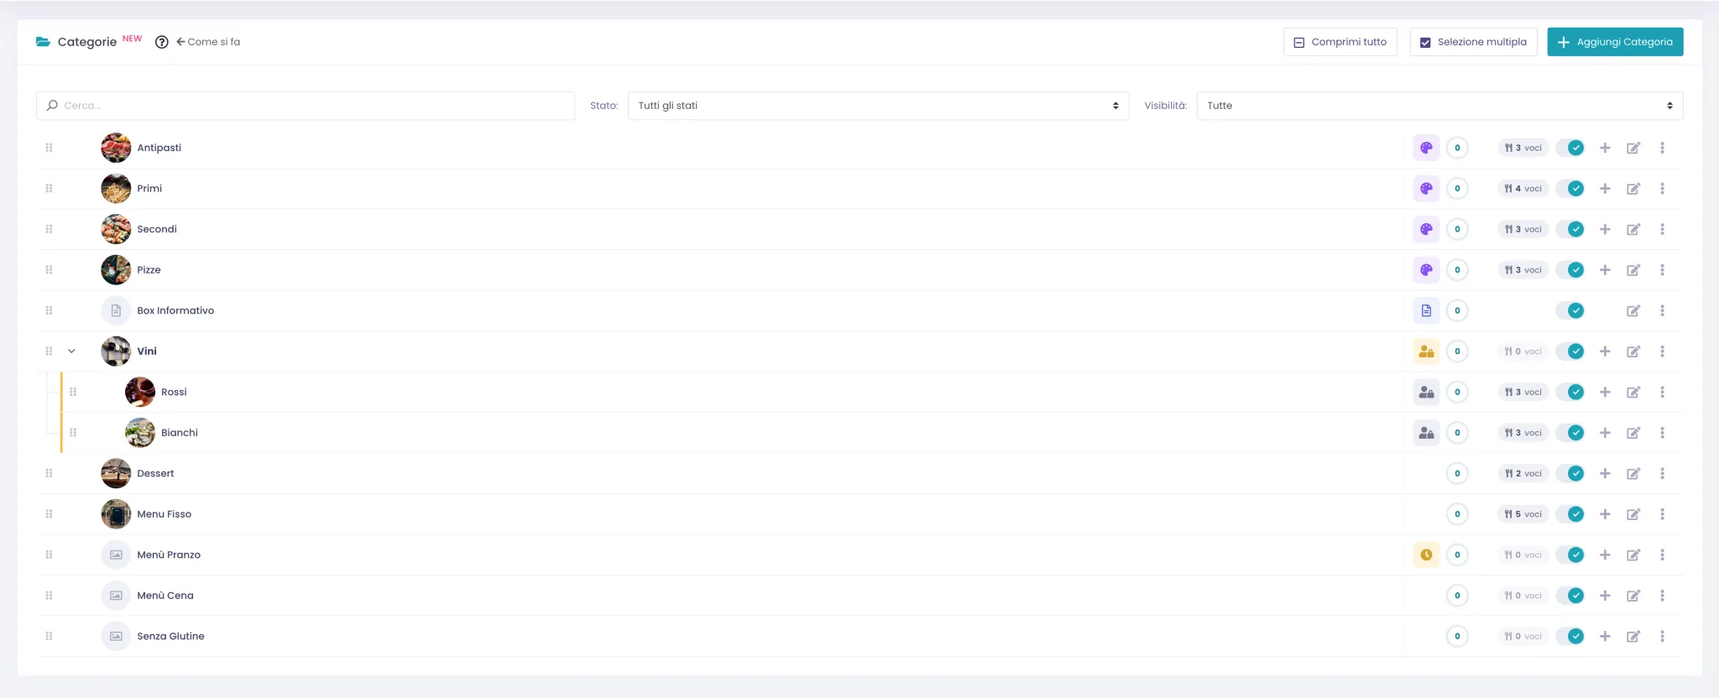The width and height of the screenshot is (1719, 698).
Task: Toggle the Dessert visibility switch
Action: (x=1570, y=473)
